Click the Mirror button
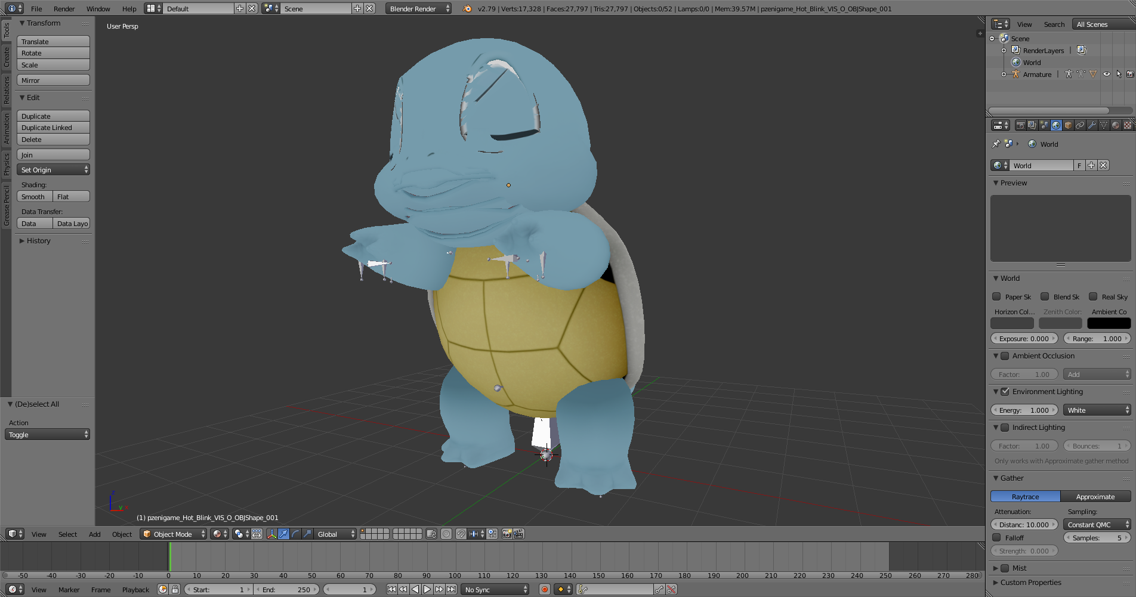This screenshot has height=597, width=1136. (x=54, y=80)
